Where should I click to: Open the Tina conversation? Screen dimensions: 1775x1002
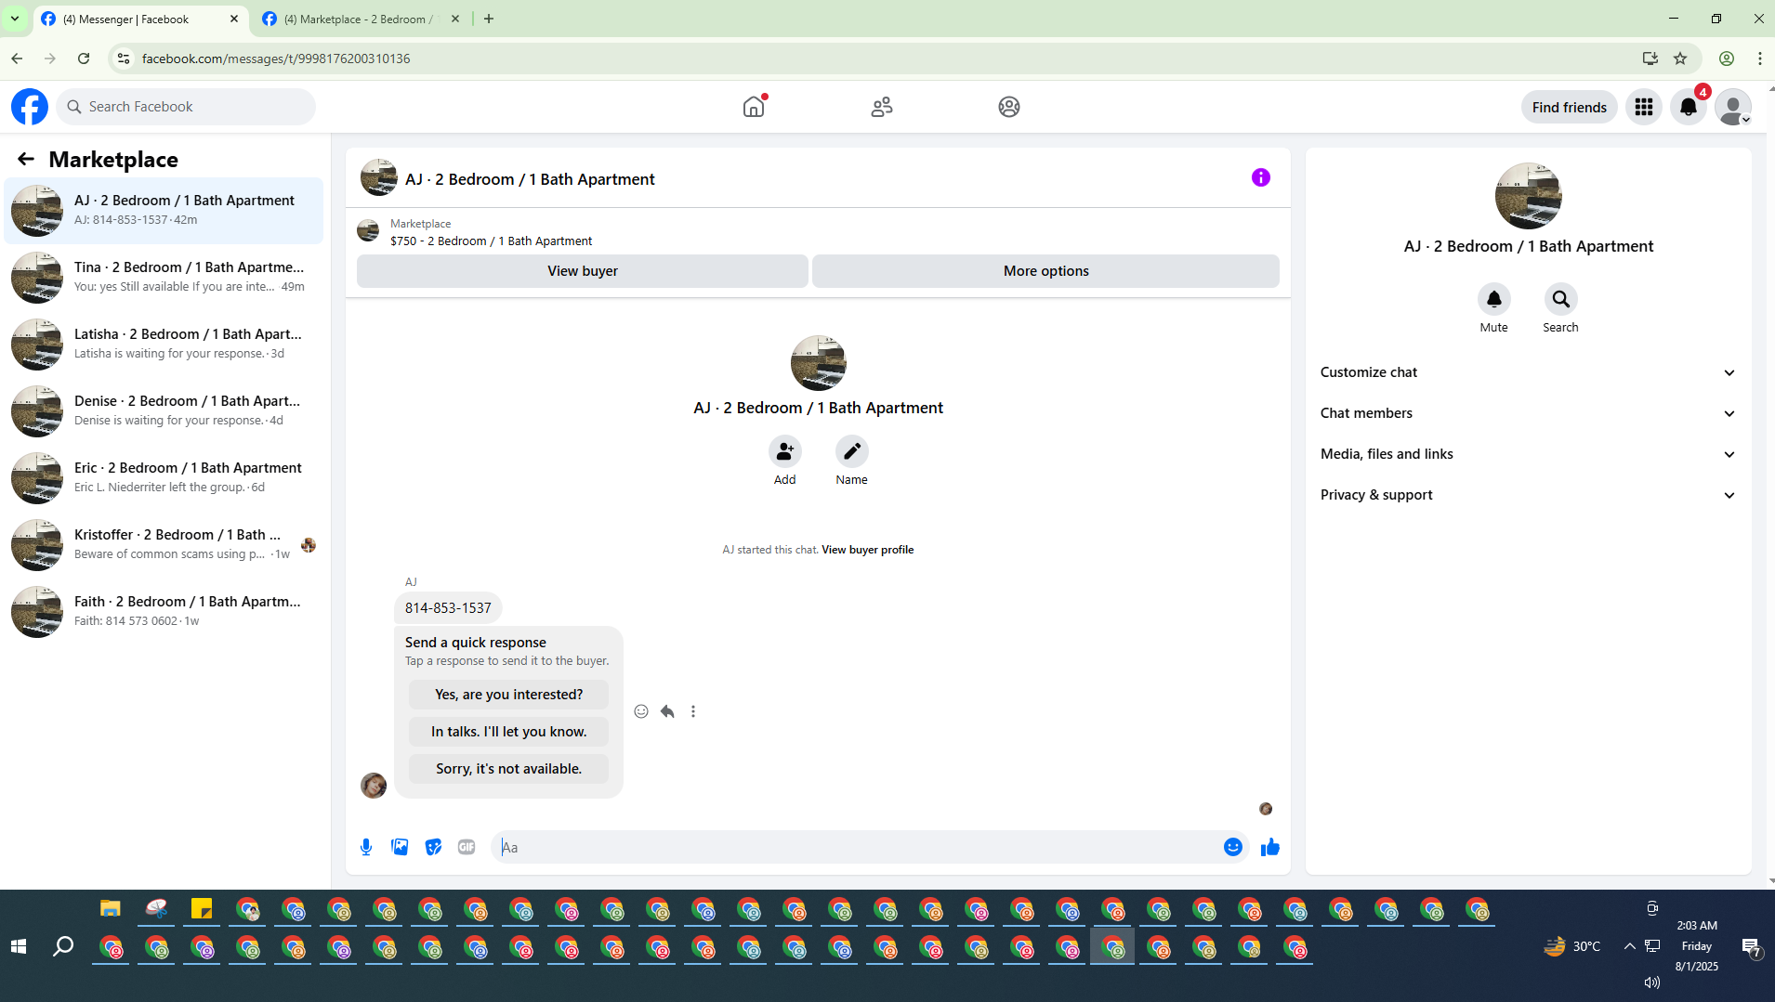click(164, 278)
